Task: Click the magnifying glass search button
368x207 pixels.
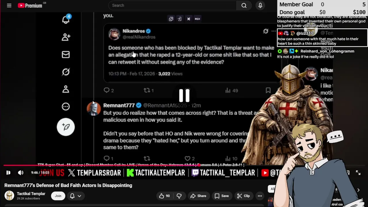Action: point(244,5)
